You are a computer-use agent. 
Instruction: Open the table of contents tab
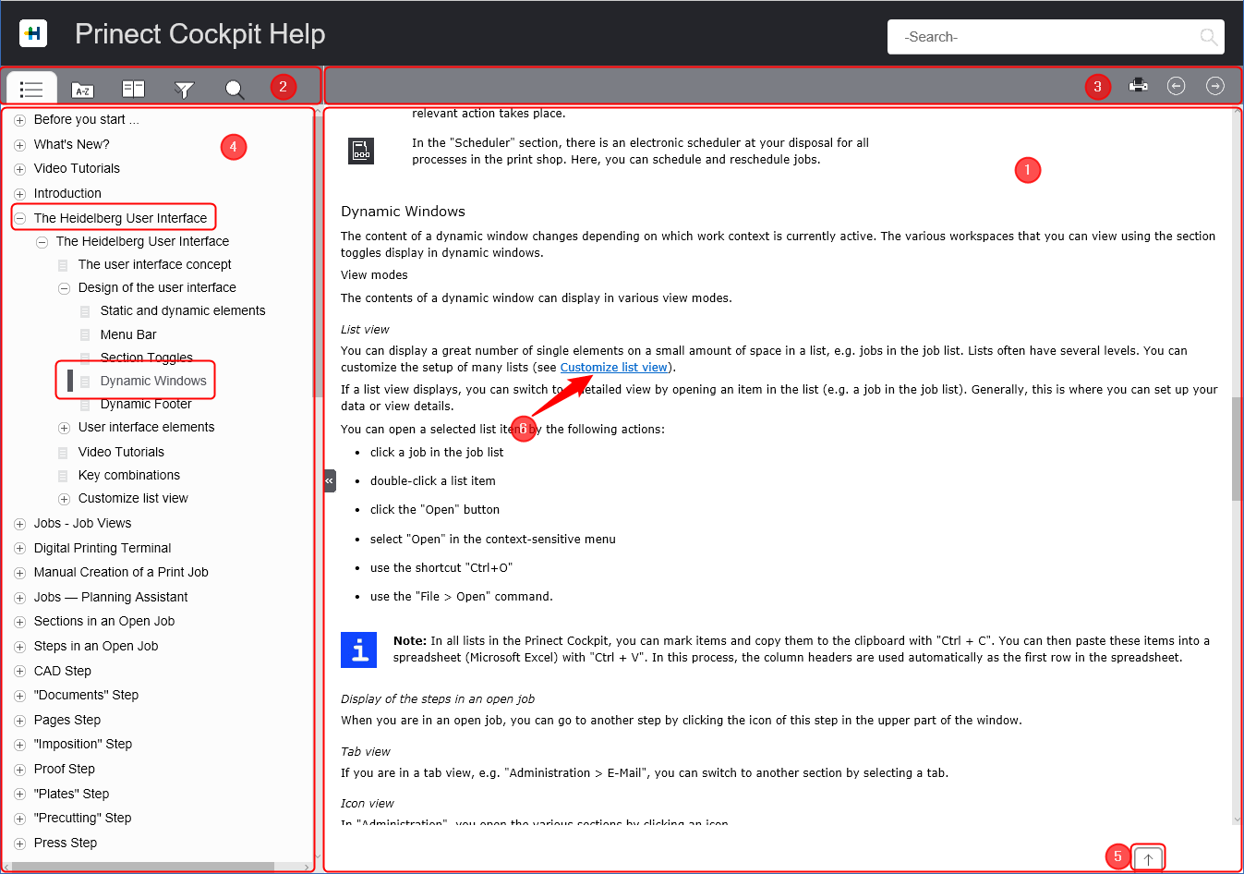[x=31, y=89]
